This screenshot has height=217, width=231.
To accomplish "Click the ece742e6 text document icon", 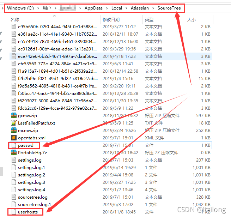I will 14,56.
